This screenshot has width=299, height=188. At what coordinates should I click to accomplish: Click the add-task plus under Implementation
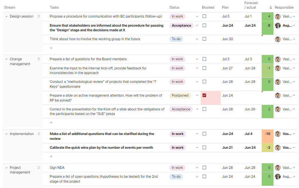[x=51, y=156]
